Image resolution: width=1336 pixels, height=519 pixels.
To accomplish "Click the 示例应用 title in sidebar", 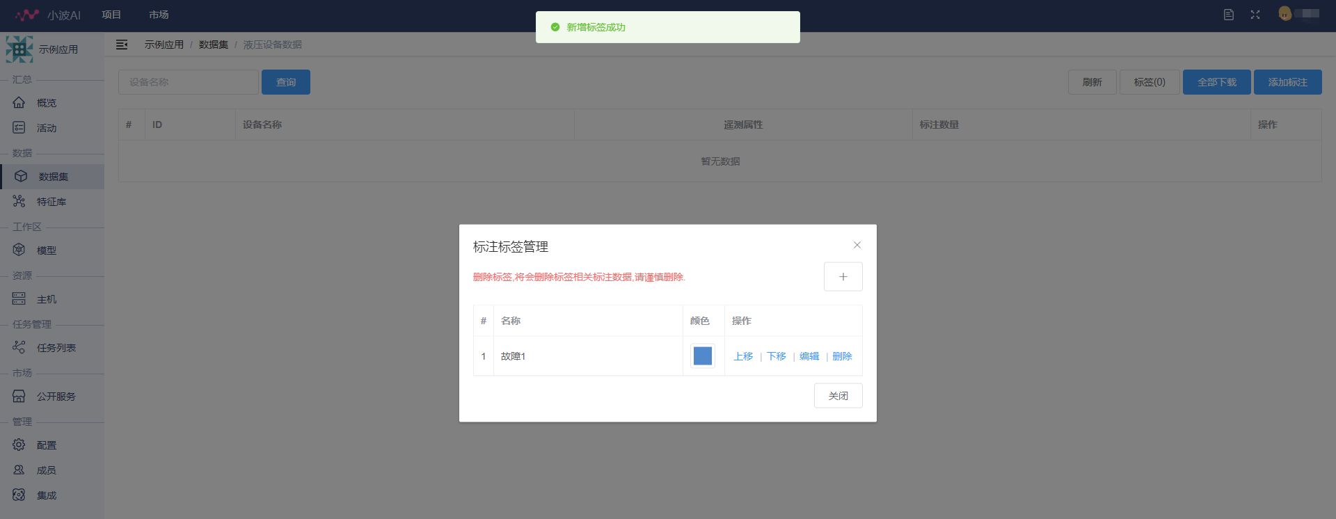I will (58, 49).
